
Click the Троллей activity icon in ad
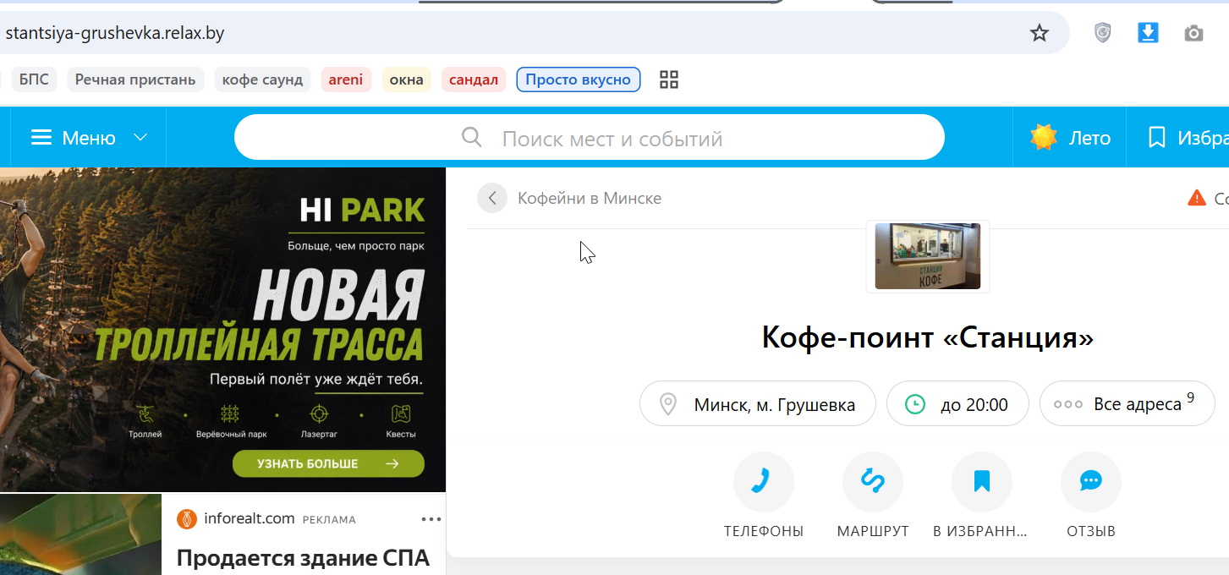(x=146, y=414)
